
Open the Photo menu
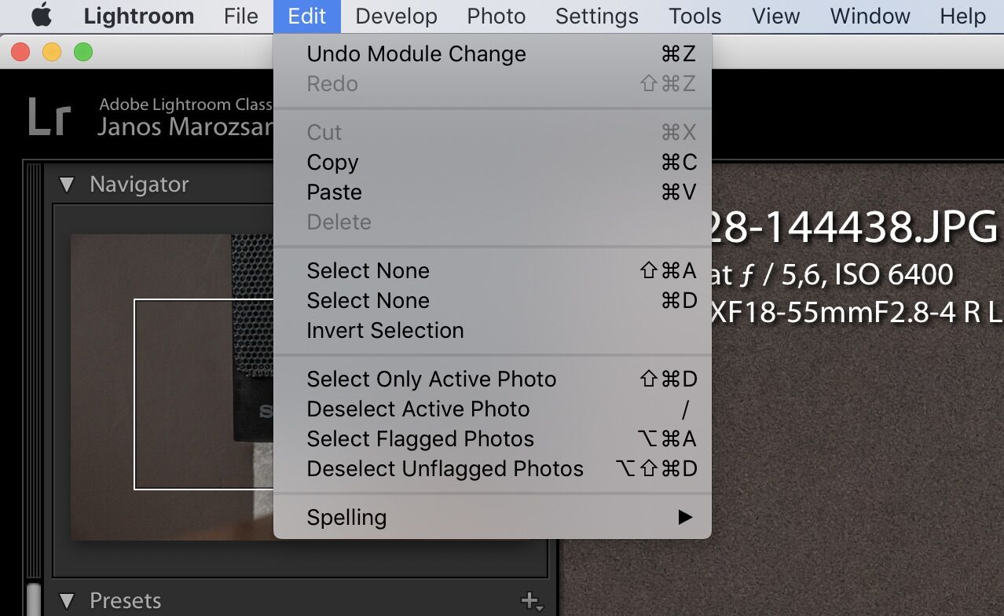[x=496, y=16]
